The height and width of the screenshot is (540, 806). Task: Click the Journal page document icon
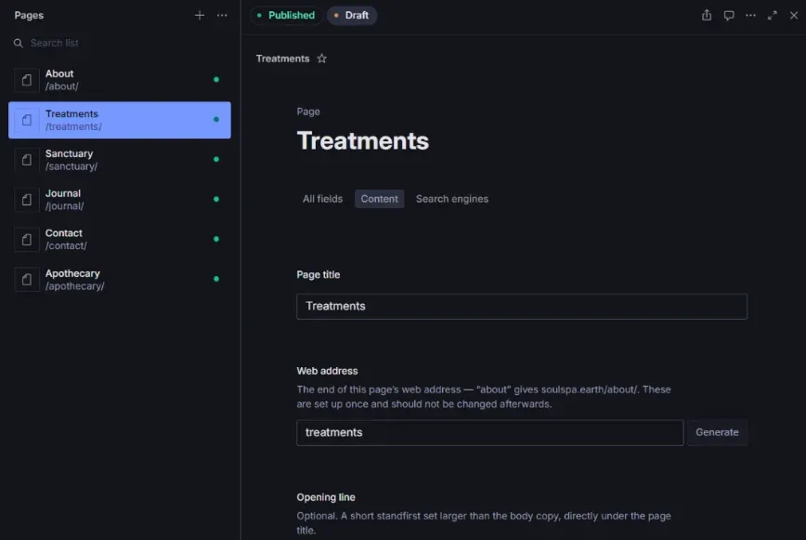click(27, 200)
